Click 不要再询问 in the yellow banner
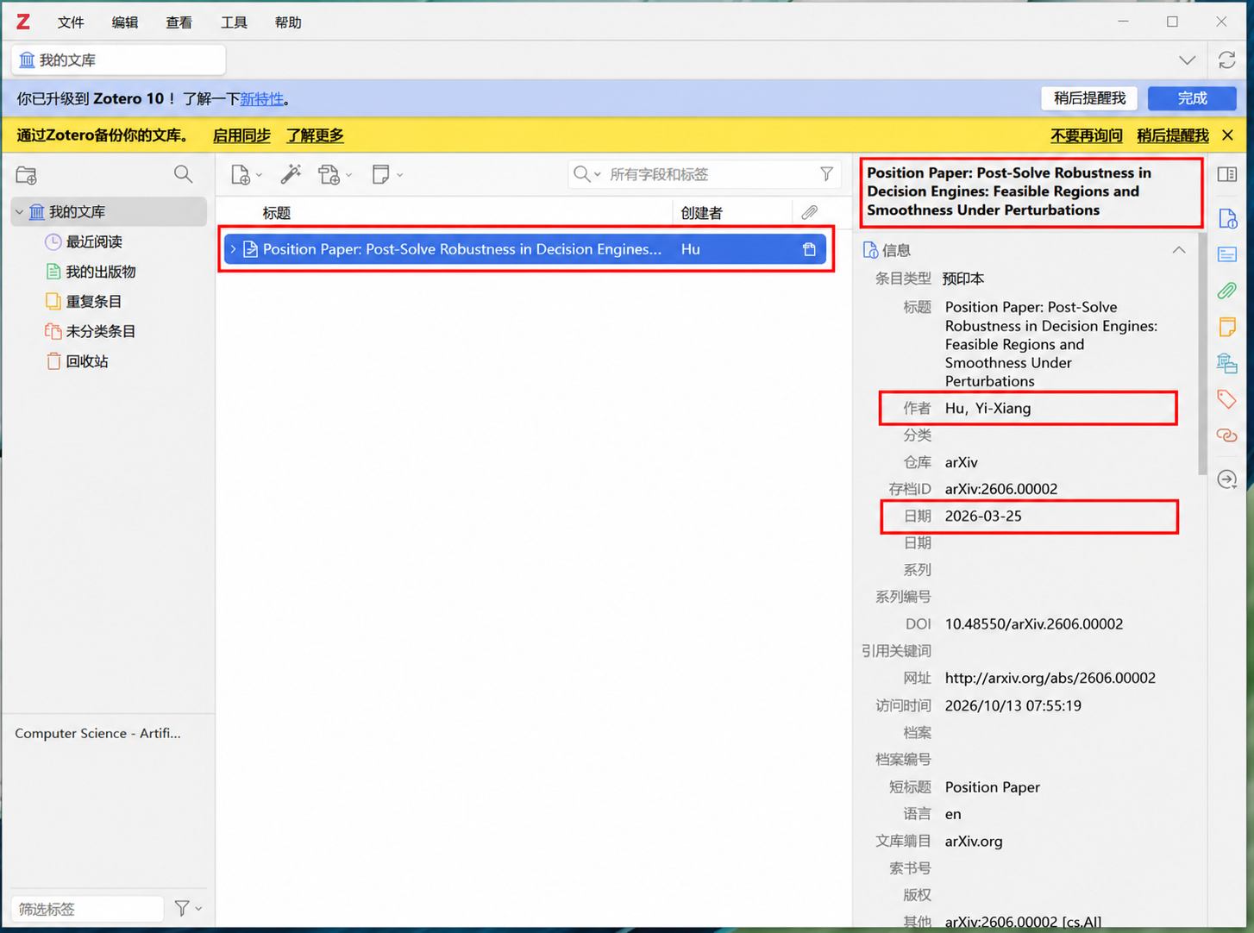 pos(1087,135)
